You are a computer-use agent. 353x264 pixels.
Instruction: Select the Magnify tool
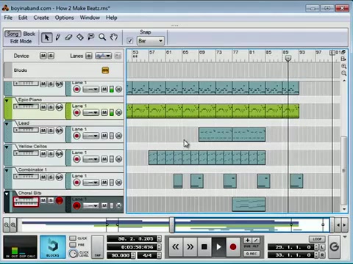tap(102, 37)
